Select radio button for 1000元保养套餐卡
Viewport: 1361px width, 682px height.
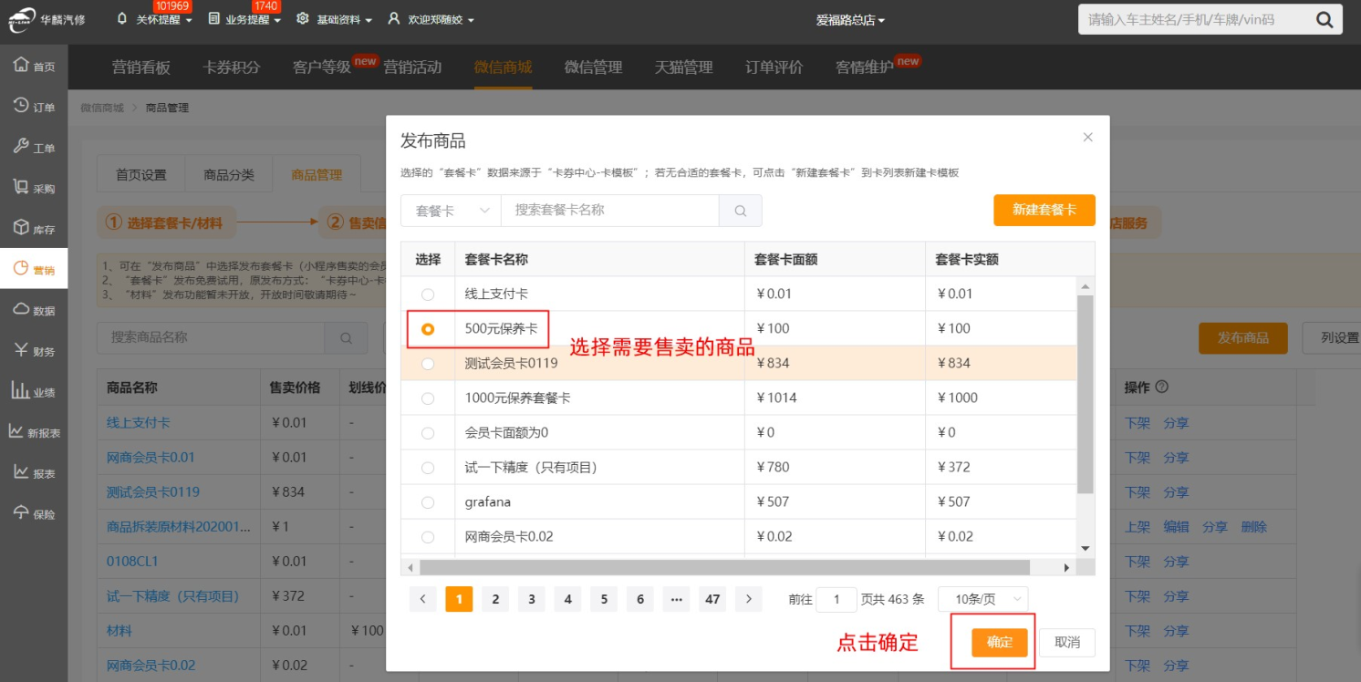[428, 398]
